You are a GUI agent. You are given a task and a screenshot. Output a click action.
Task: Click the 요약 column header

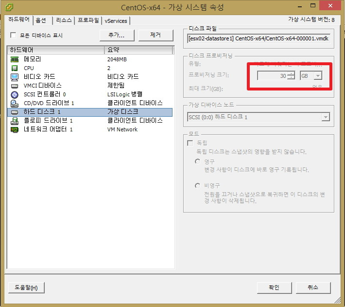point(138,50)
